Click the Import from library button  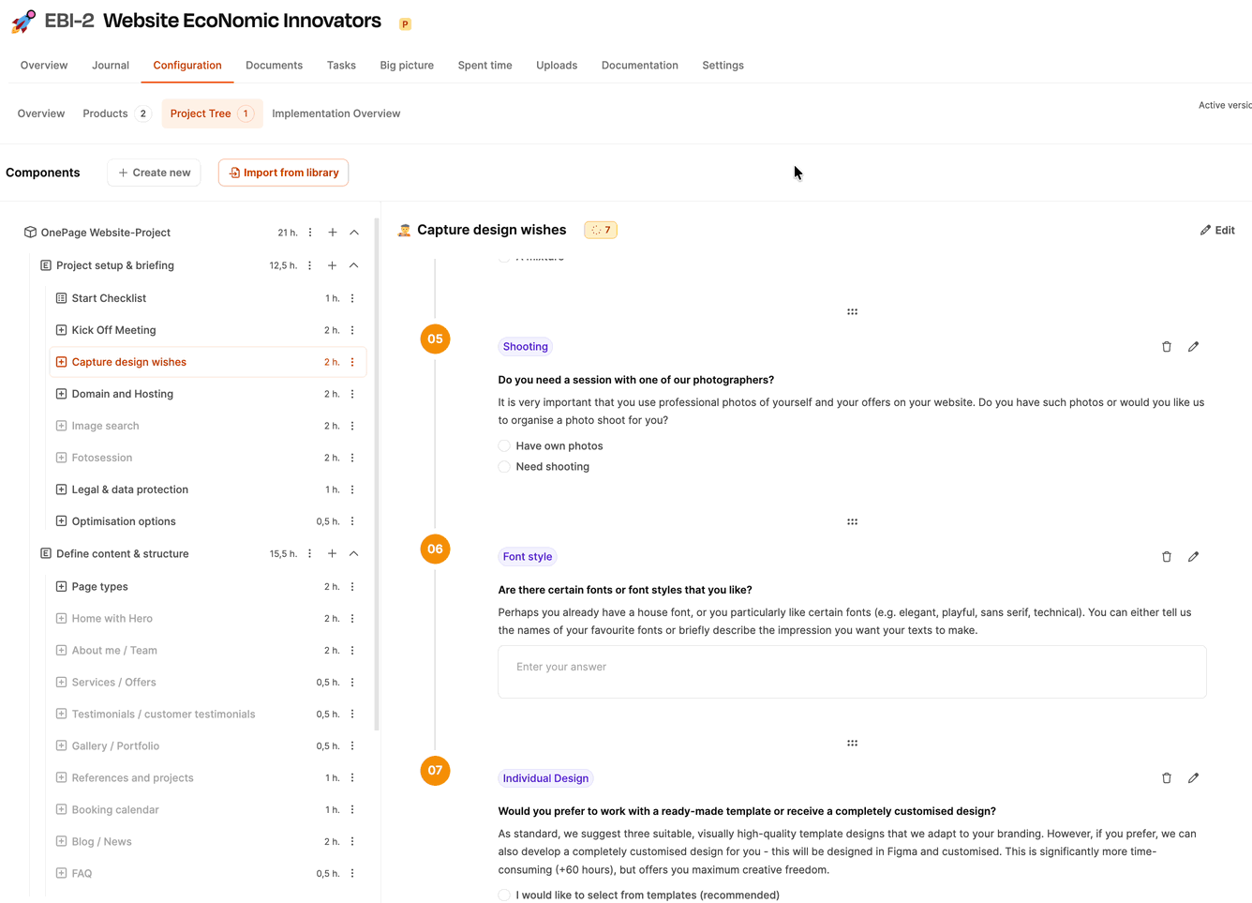pos(283,173)
